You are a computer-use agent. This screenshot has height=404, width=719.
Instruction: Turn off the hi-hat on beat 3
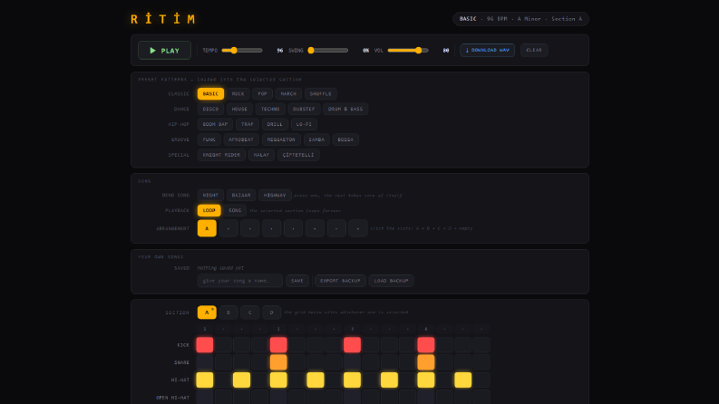(352, 380)
